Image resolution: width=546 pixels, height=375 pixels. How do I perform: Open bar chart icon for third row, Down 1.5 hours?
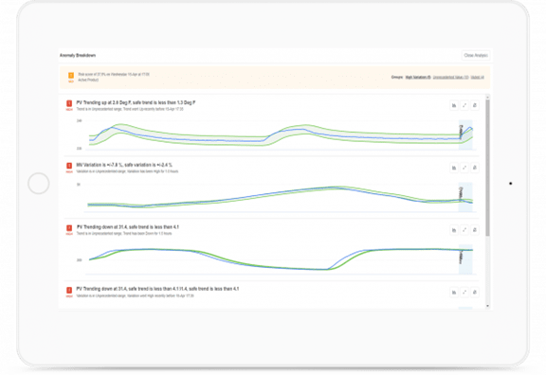coord(454,230)
